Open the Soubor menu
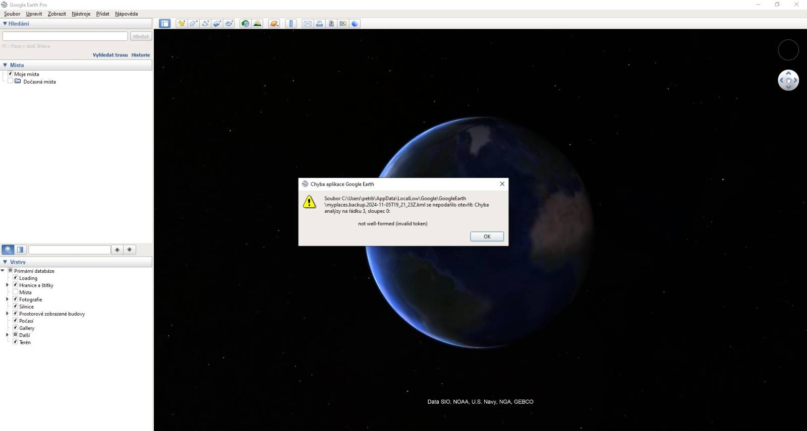The height and width of the screenshot is (431, 807). [12, 14]
